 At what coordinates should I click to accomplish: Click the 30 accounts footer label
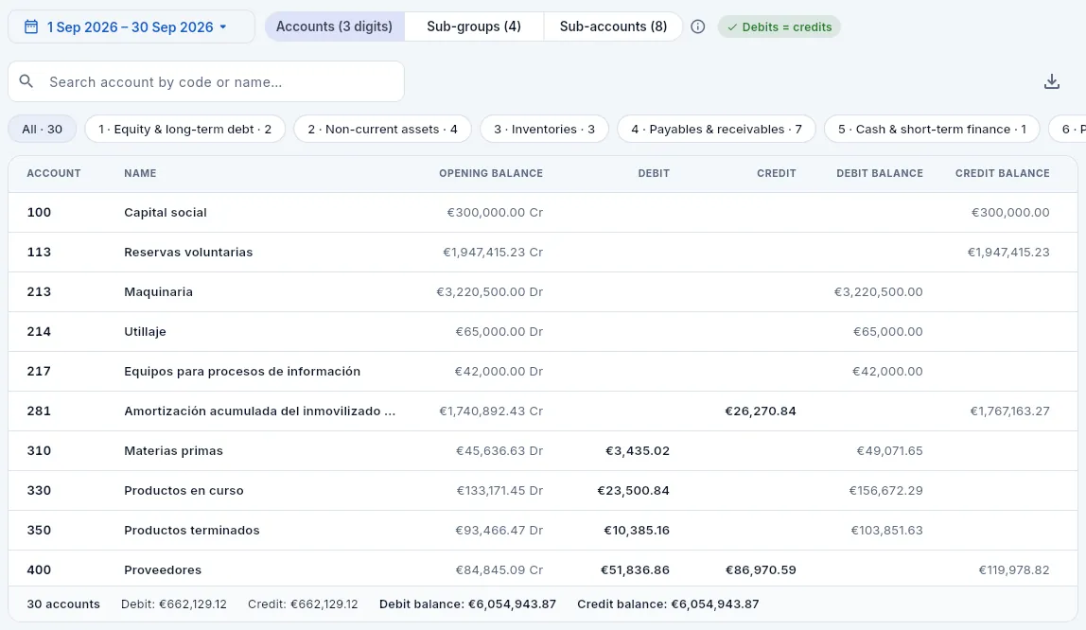pyautogui.click(x=63, y=604)
